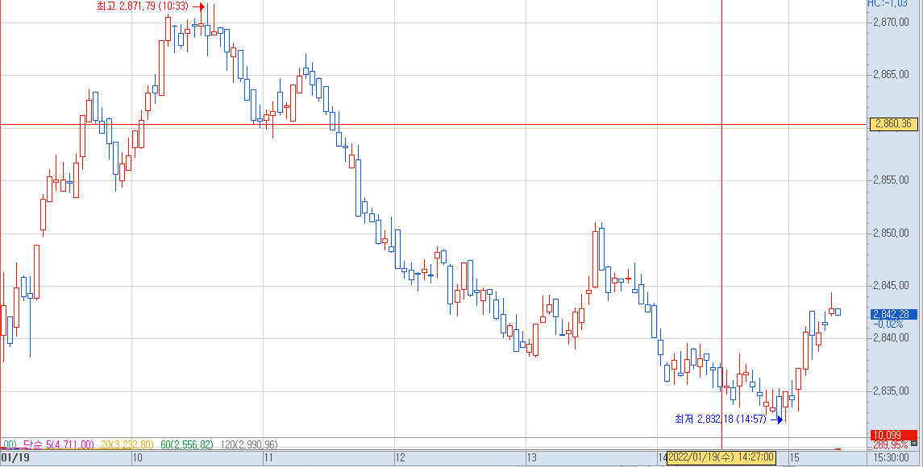Click the 2,855.00 price axis label
The image size is (923, 467).
point(893,180)
